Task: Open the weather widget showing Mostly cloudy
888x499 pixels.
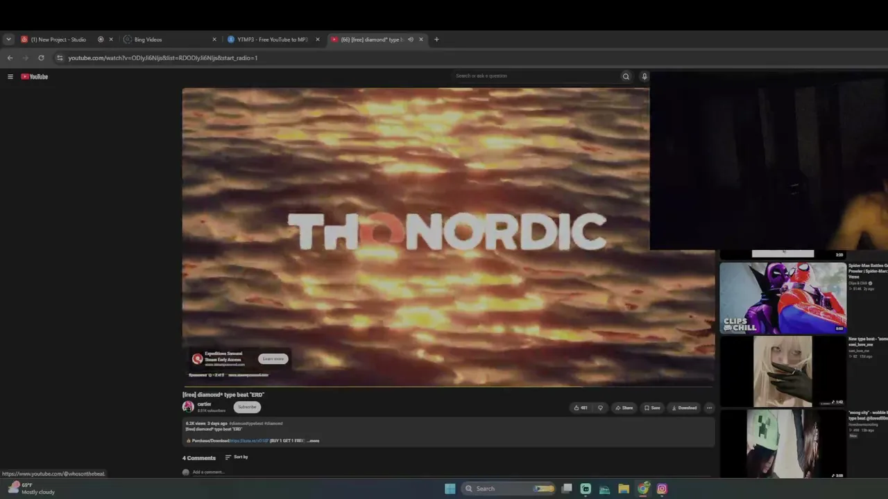Action: [x=31, y=489]
